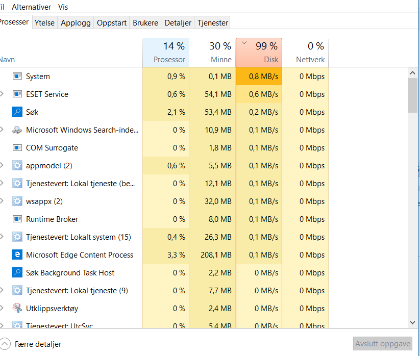Click the Tjenestevert: Lokal tjeneste (9) icon
This screenshot has height=356, width=420.
click(17, 290)
